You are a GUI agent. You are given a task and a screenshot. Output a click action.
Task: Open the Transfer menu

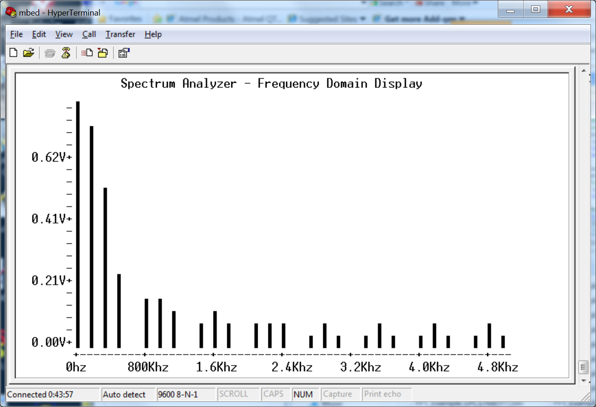120,34
